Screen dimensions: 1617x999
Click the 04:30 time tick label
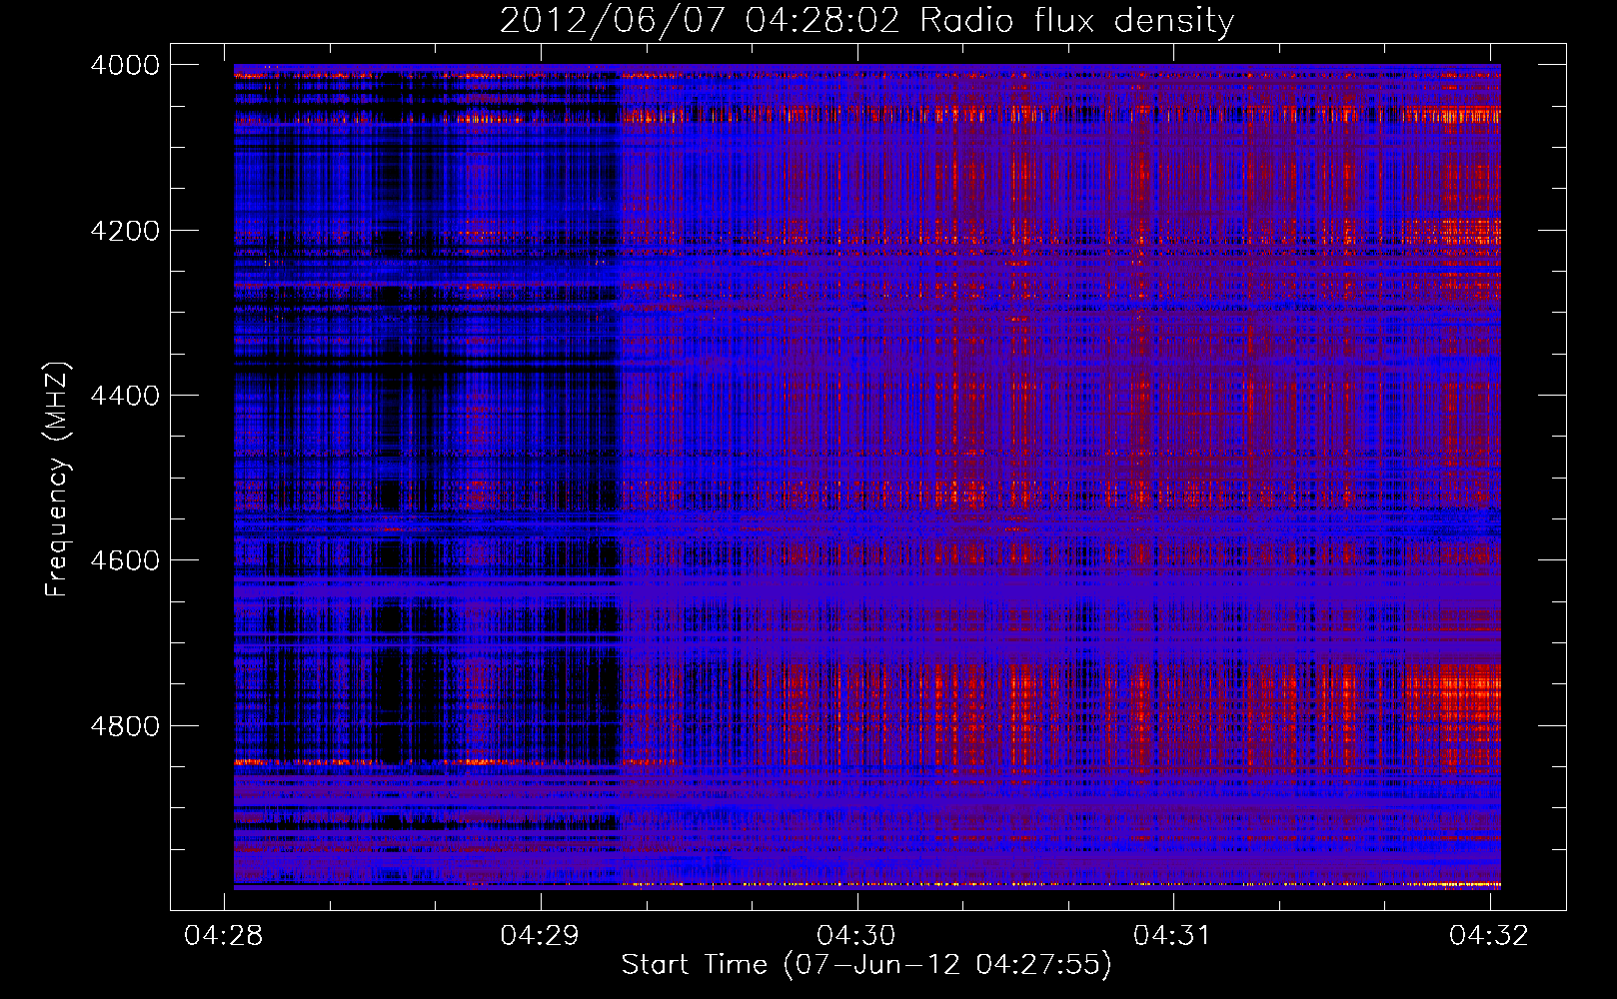pyautogui.click(x=856, y=935)
